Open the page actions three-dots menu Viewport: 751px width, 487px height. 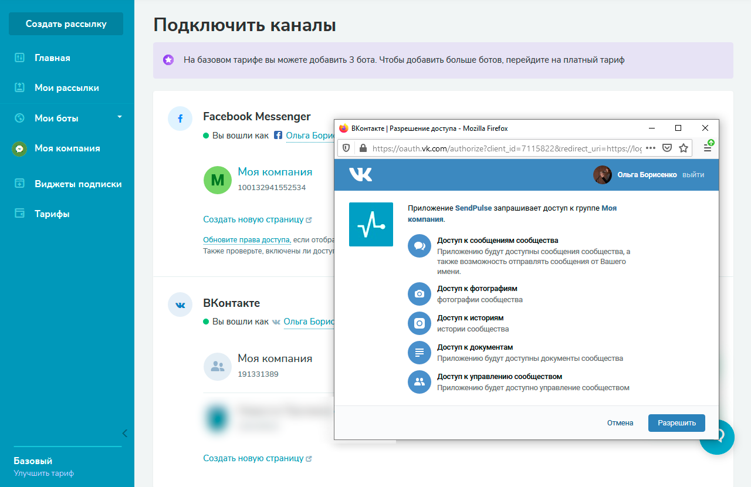[651, 148]
